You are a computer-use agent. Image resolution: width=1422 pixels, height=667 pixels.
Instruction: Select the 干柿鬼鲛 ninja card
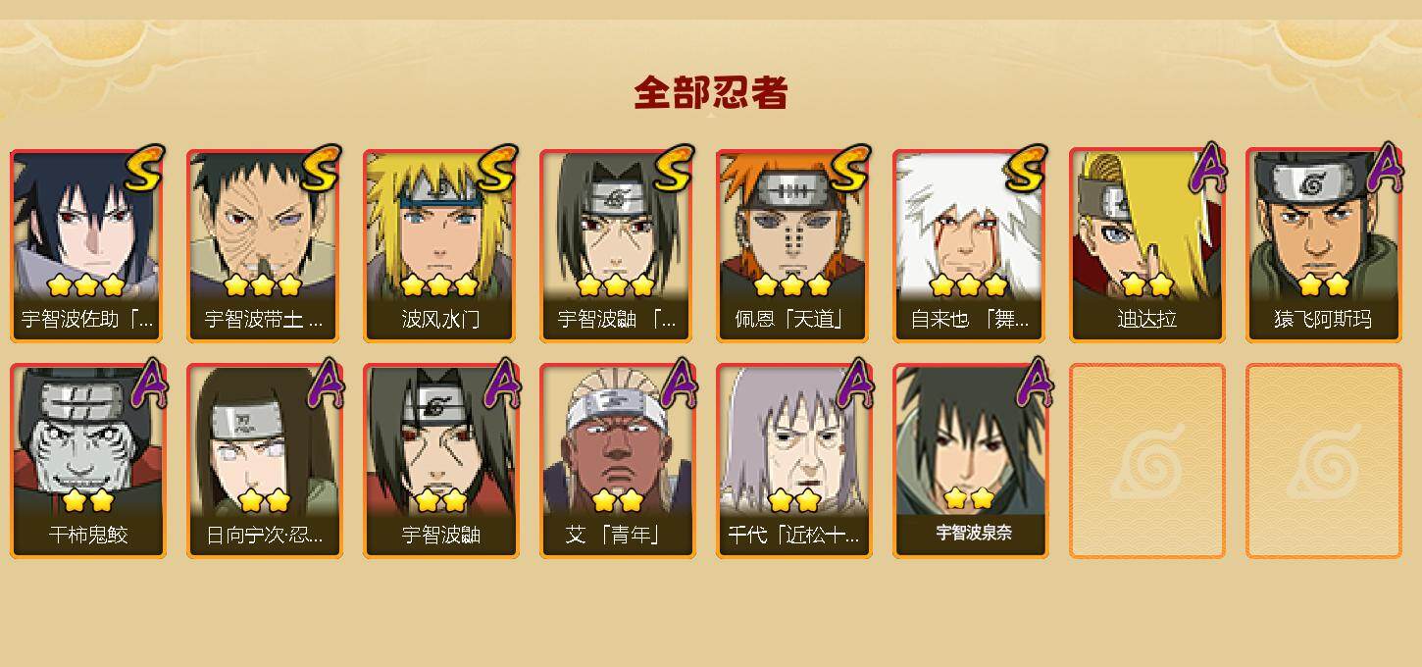click(x=87, y=461)
